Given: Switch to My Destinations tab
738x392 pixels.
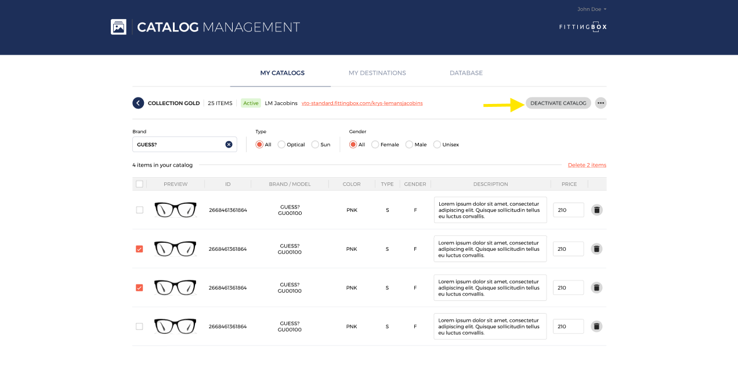Looking at the screenshot, I should pyautogui.click(x=377, y=73).
